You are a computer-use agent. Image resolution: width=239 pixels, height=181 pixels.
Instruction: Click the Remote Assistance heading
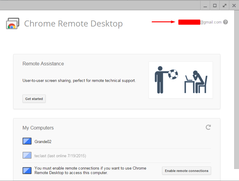click(43, 64)
